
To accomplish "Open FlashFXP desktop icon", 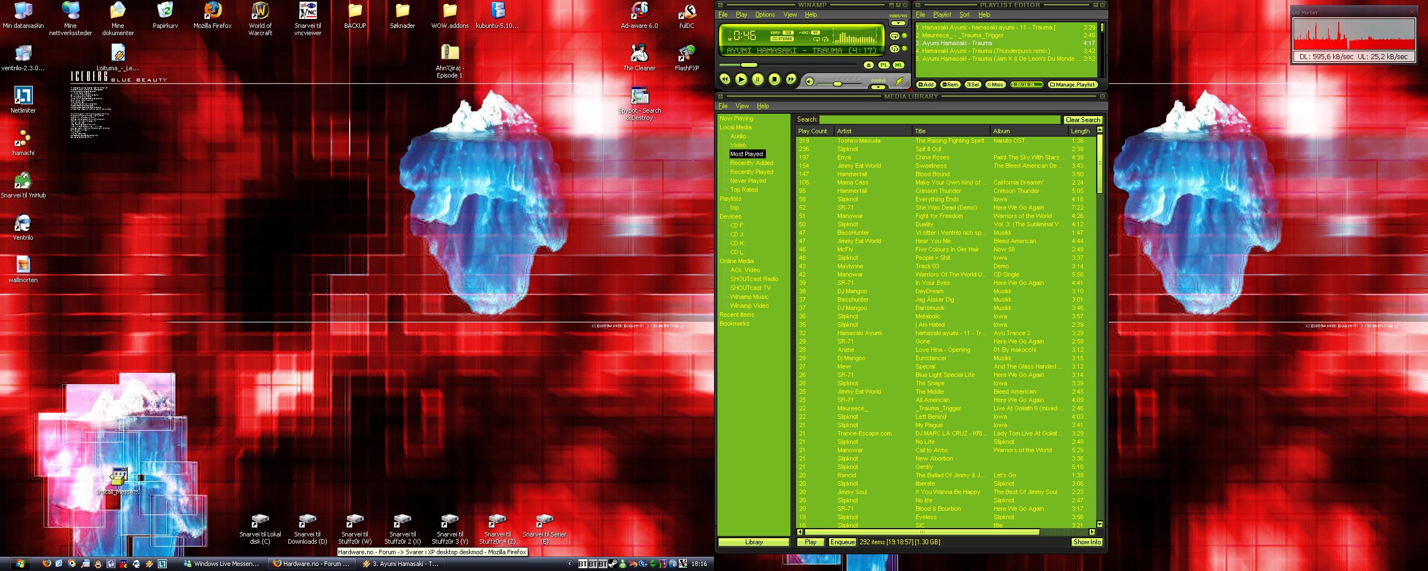I will point(687,57).
